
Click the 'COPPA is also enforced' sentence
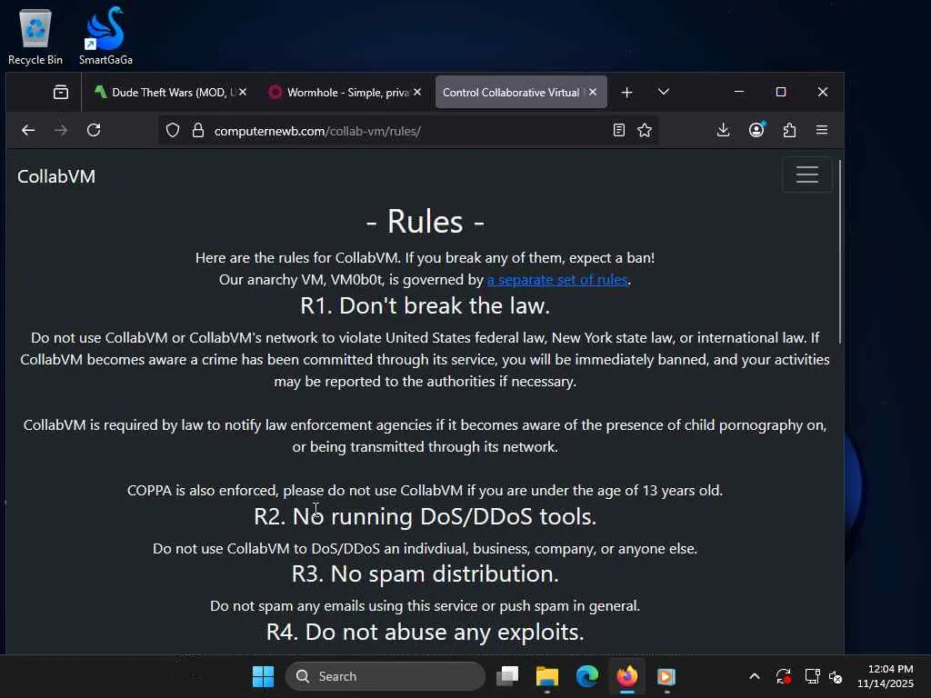click(425, 490)
